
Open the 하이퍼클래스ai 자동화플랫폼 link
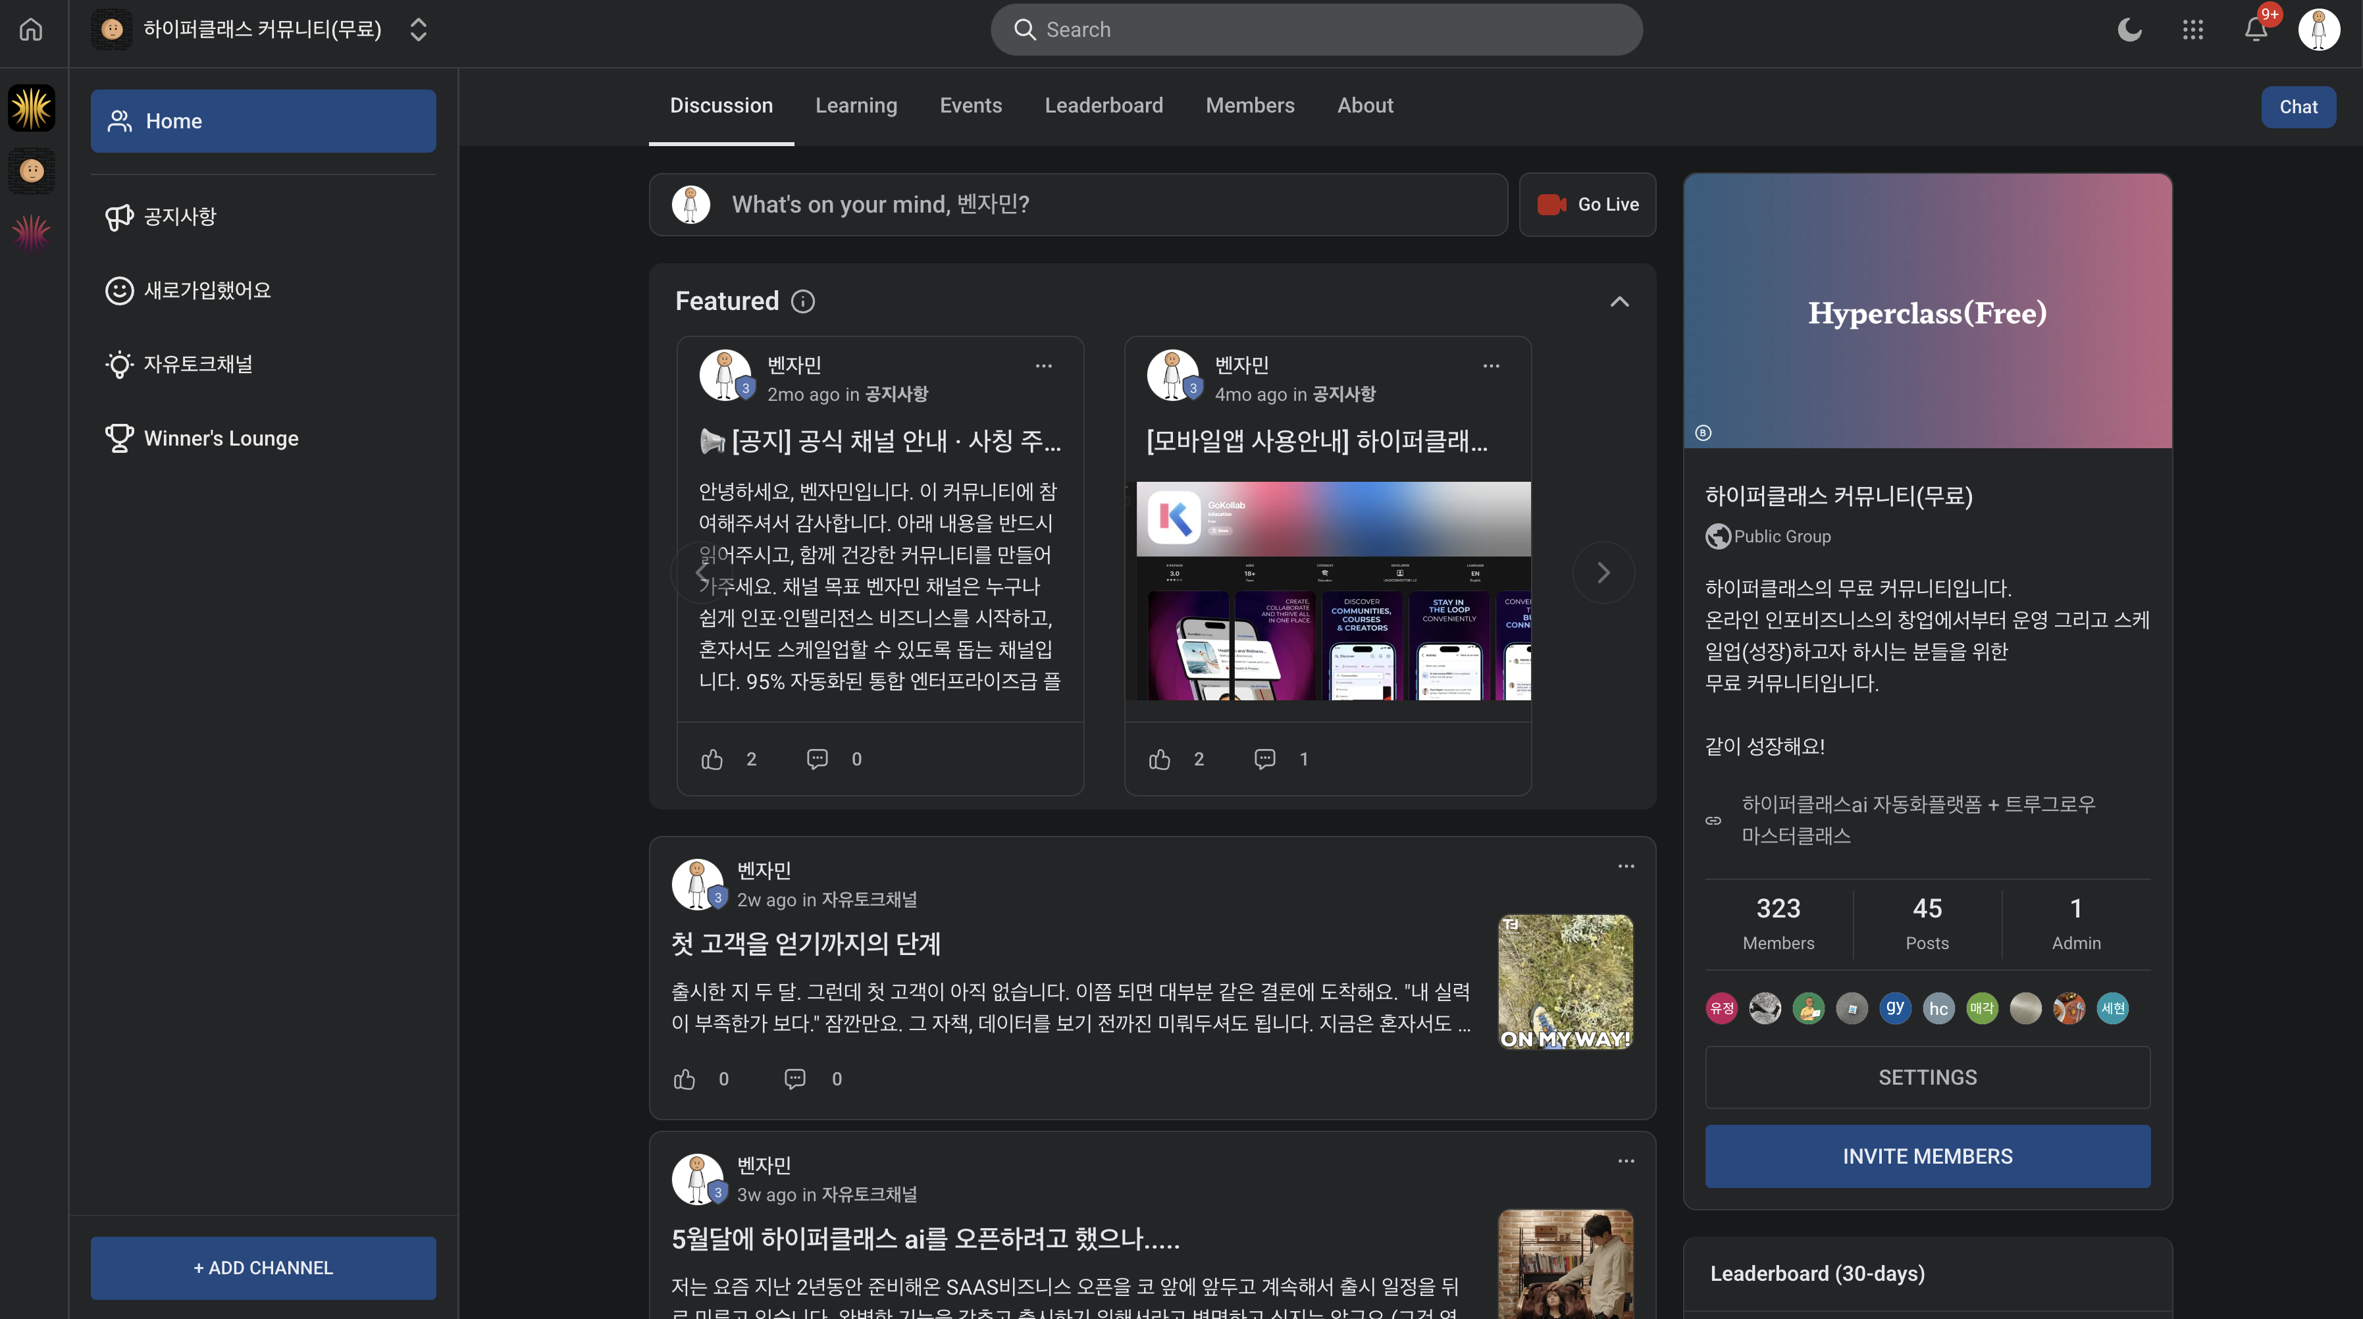(x=1919, y=820)
